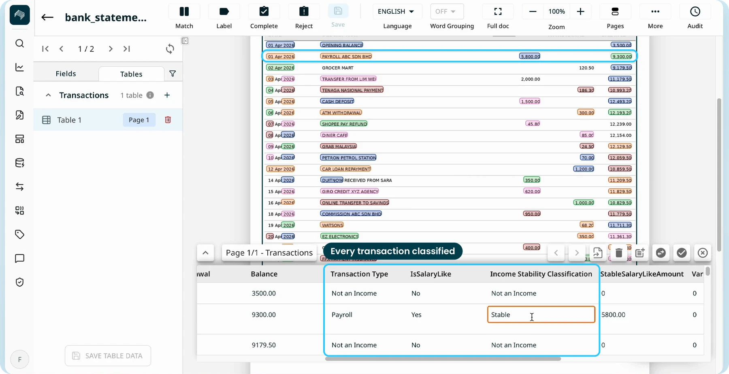Open the Word Grouping OFF dropdown
Viewport: 729px width, 374px height.
447,11
